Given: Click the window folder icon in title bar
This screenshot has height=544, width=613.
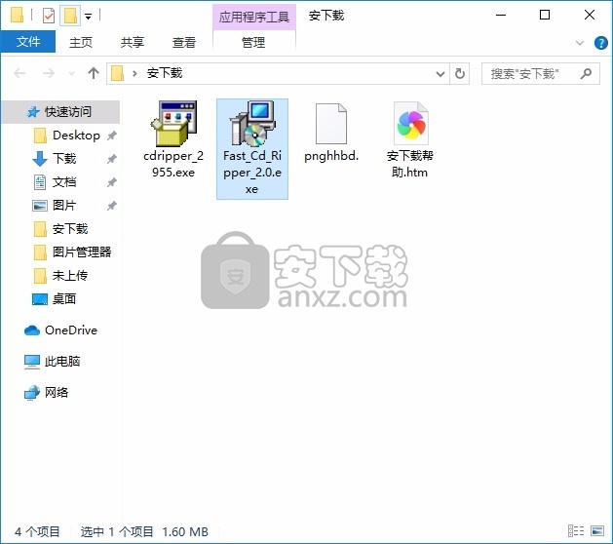Looking at the screenshot, I should click(17, 16).
